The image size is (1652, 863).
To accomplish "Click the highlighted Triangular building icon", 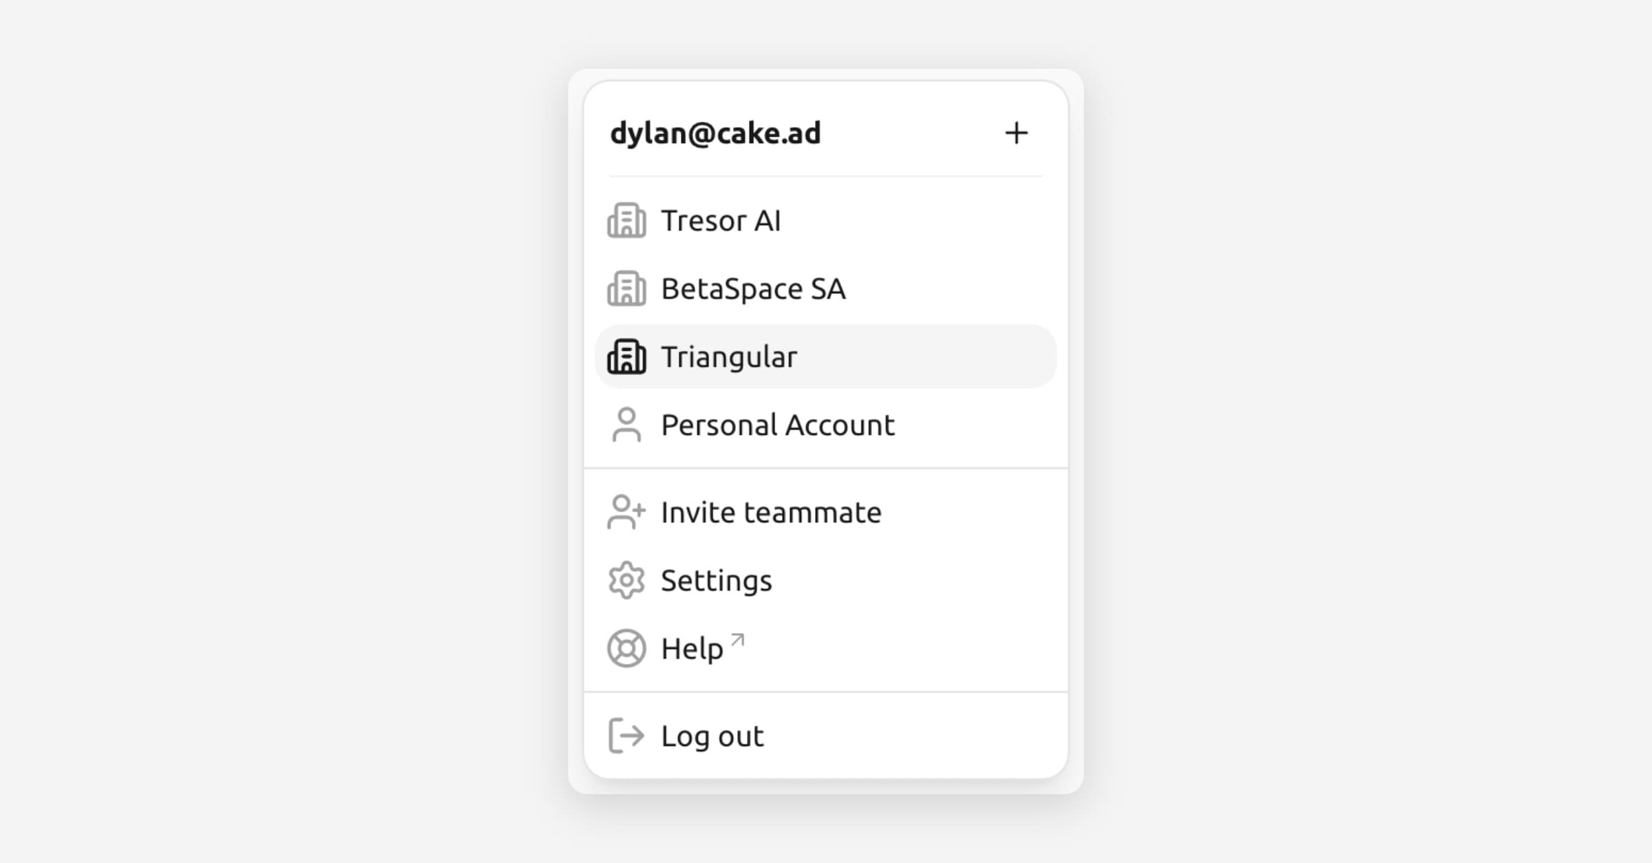I will click(626, 357).
